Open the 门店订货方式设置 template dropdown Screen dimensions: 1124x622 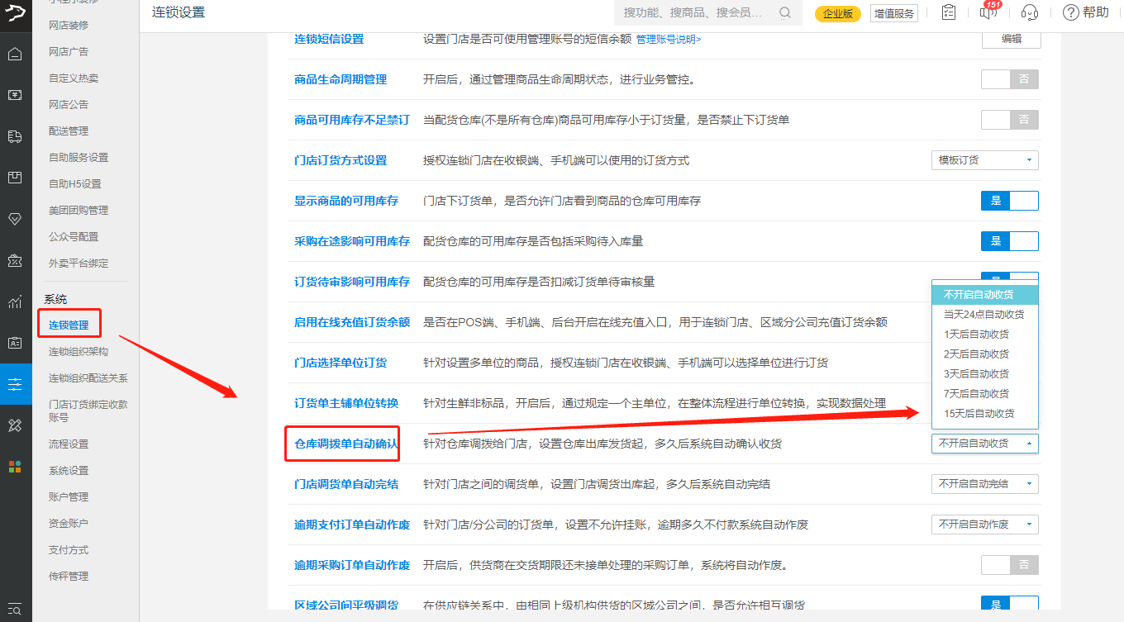(x=984, y=159)
